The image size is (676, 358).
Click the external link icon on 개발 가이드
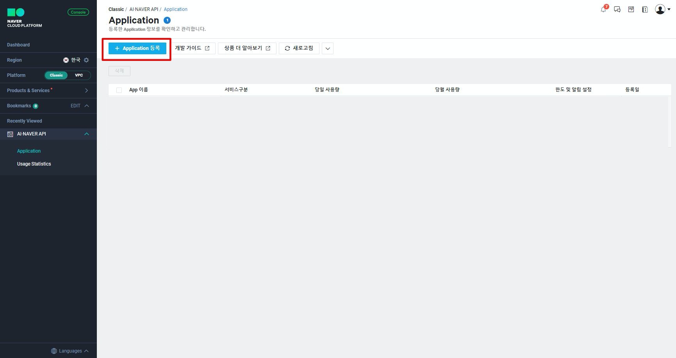(207, 48)
